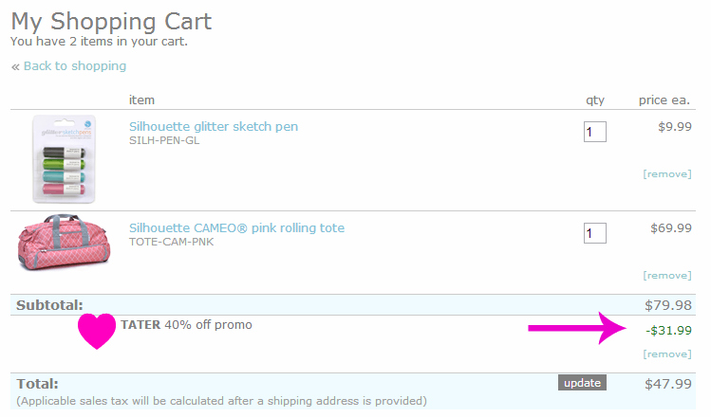Click the pink arrow pointing to discount
This screenshot has width=711, height=417.
577,328
